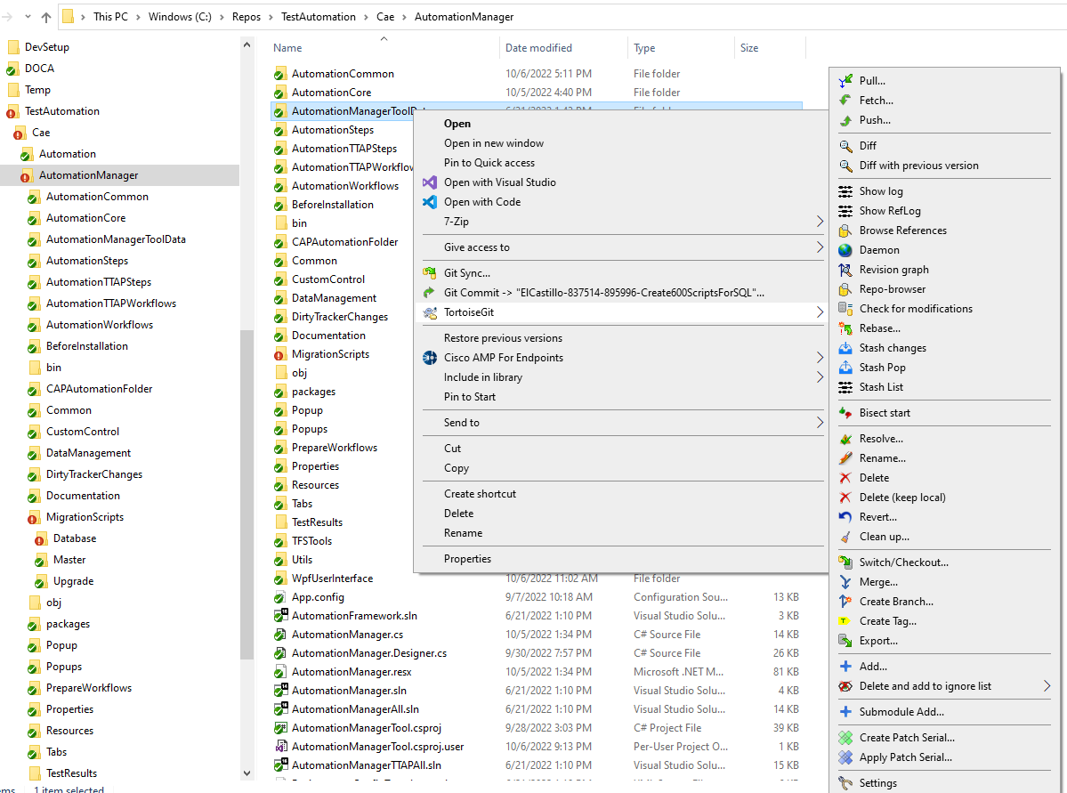Click the Browse References icon

(845, 231)
